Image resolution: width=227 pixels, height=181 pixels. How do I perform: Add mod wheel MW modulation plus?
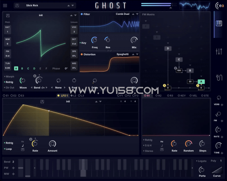pos(14,174)
